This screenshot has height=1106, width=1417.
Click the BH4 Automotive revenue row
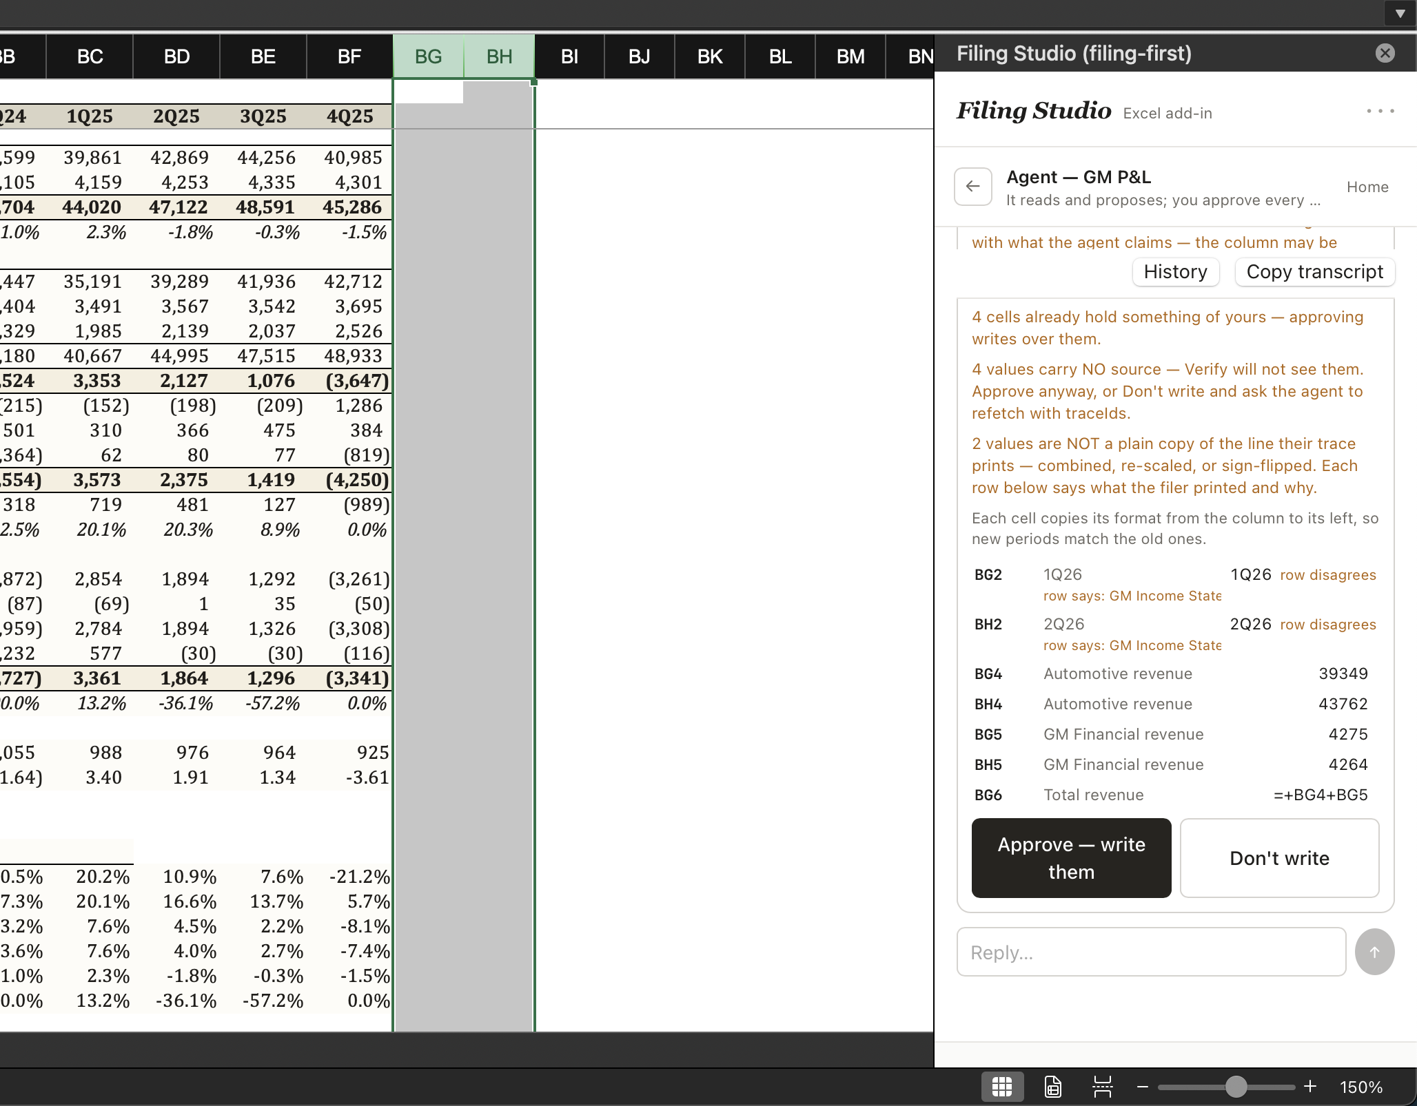point(1175,704)
